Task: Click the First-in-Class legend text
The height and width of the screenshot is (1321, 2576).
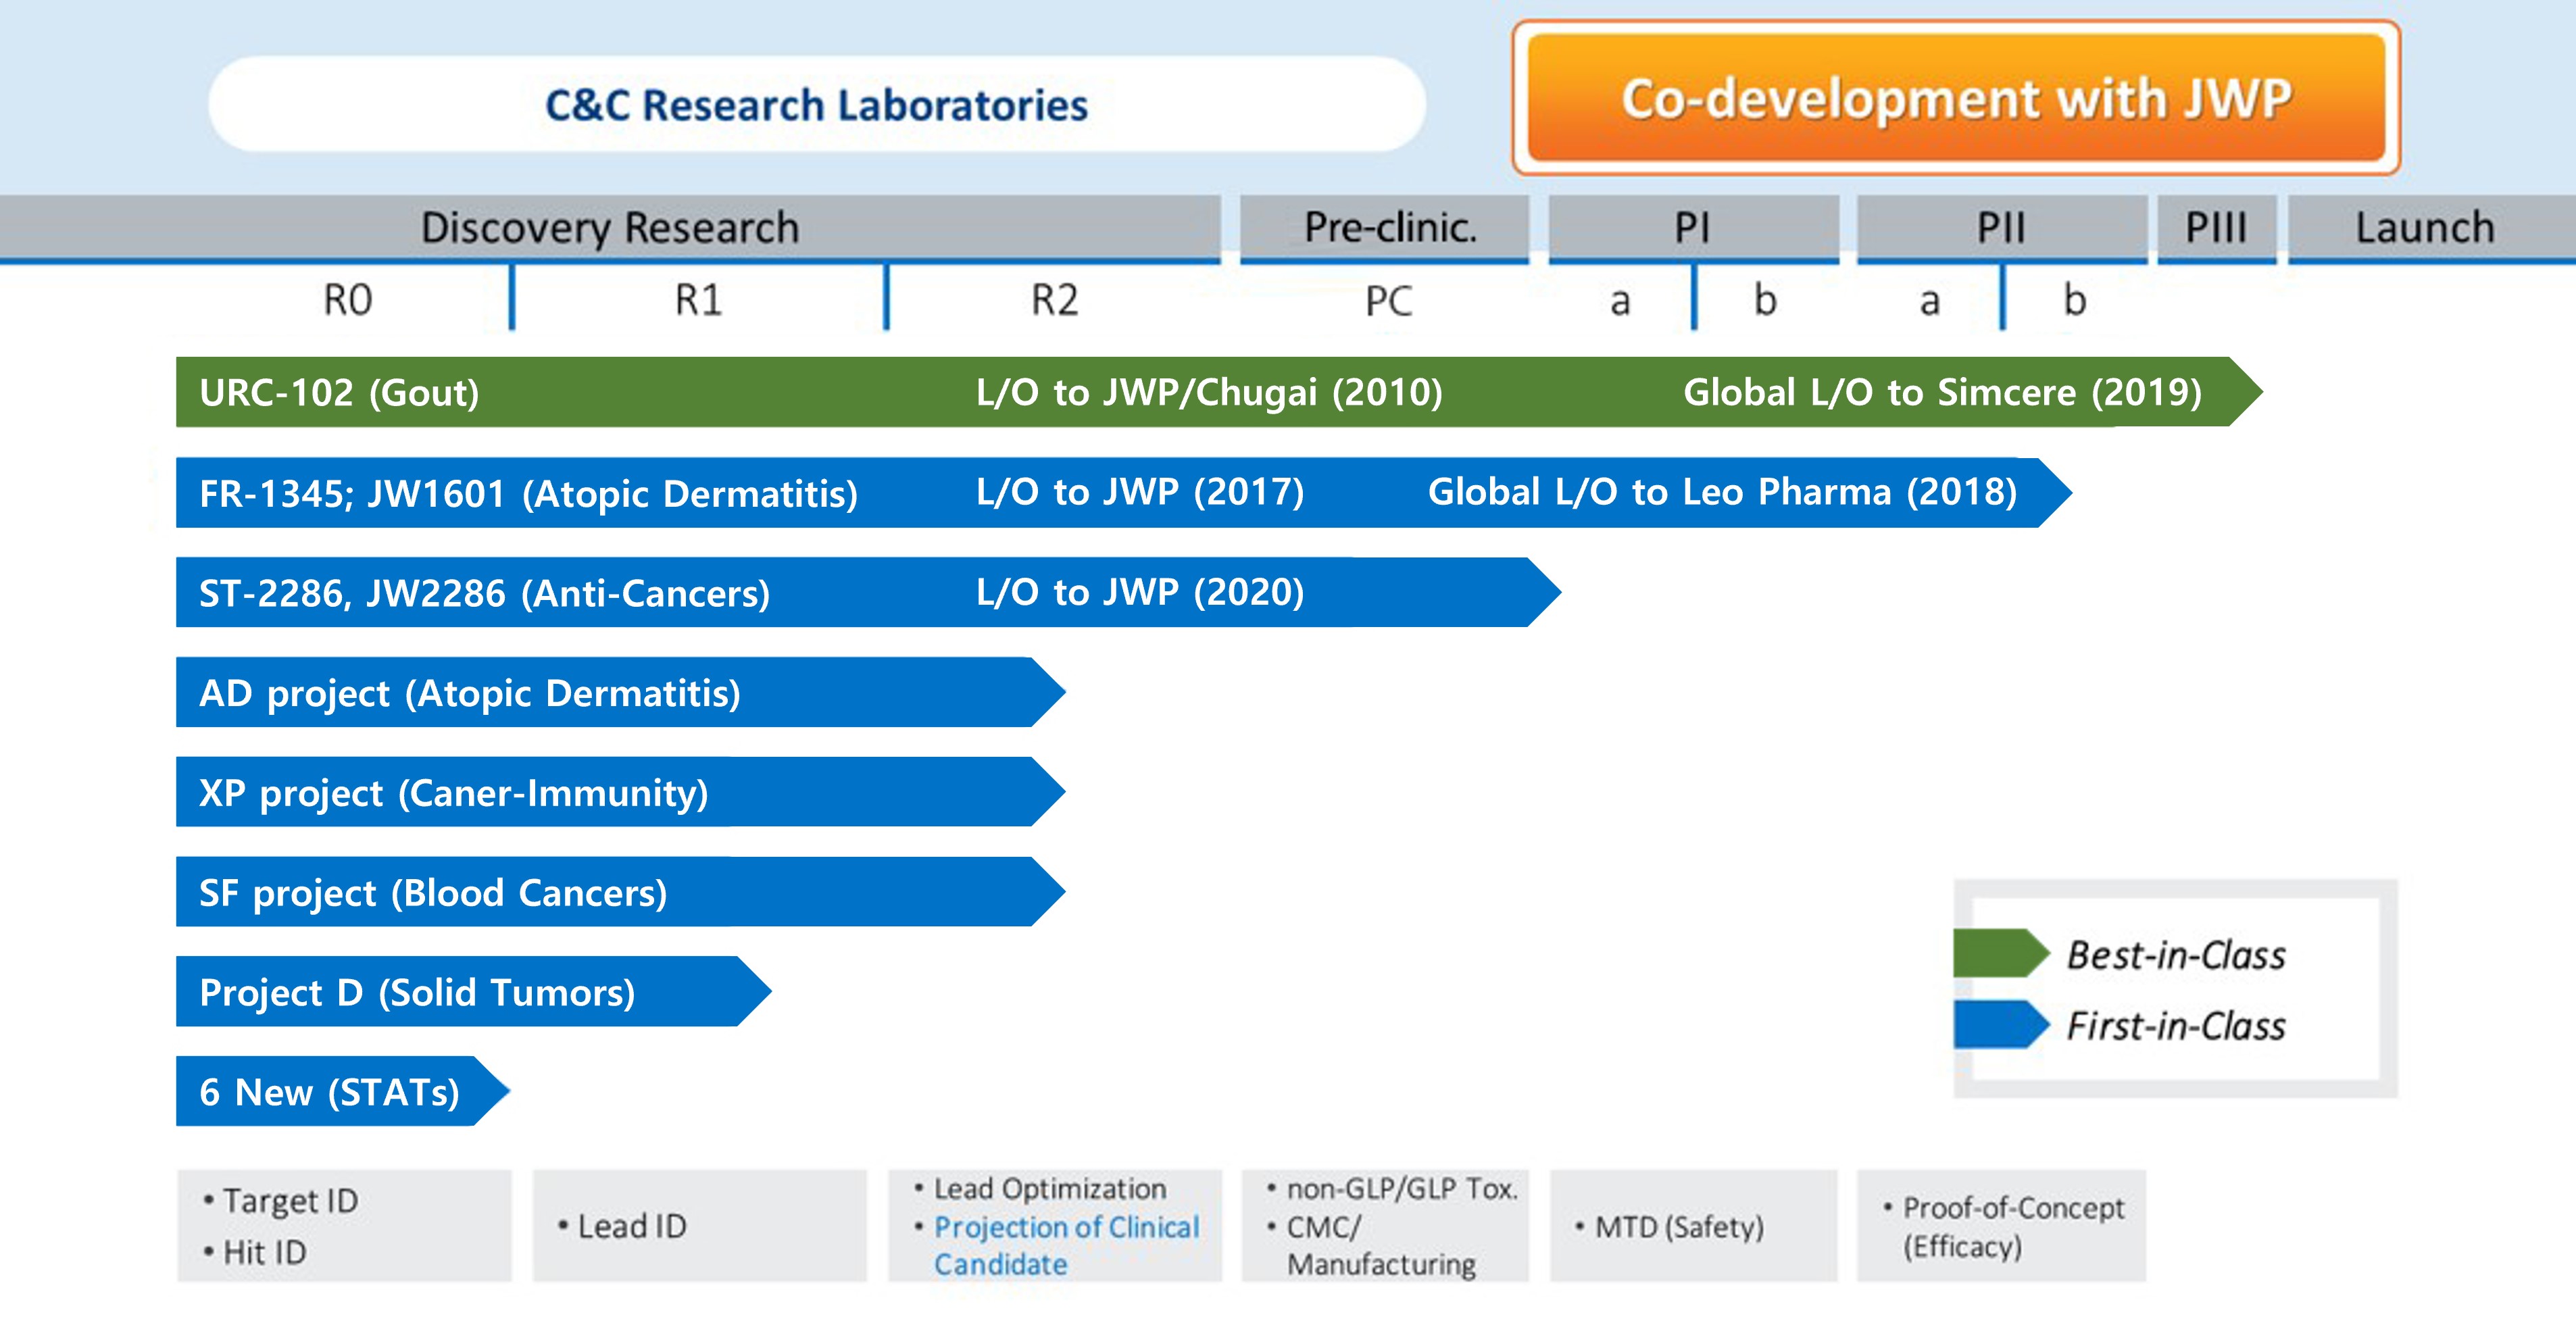Action: 2176,1026
